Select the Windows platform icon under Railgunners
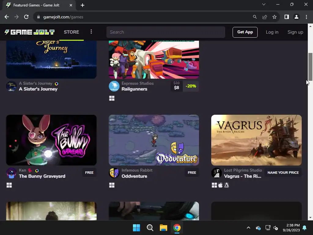313x235 pixels. coord(112,98)
